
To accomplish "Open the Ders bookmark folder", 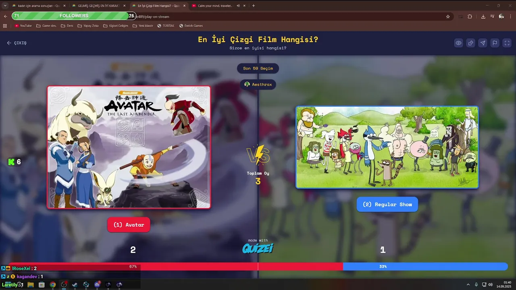I will click(67, 26).
